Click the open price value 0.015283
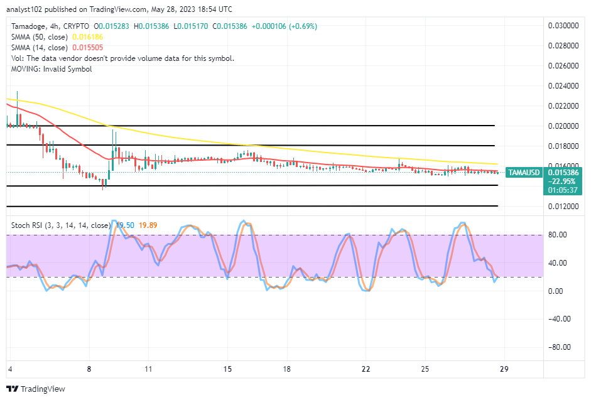 pos(114,26)
